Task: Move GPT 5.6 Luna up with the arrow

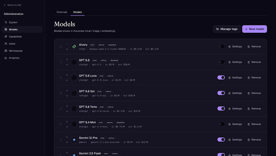Action: (x=67, y=75)
